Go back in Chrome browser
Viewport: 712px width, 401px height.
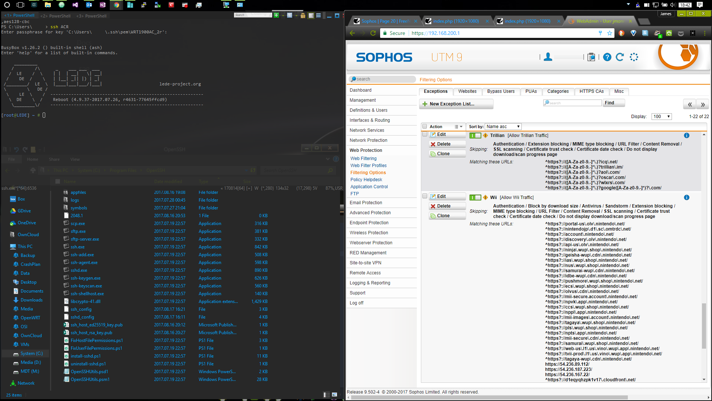click(352, 33)
